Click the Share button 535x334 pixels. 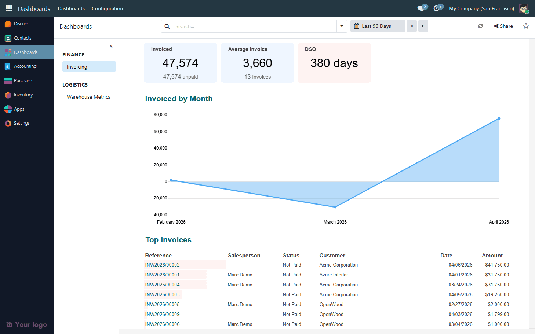pyautogui.click(x=503, y=26)
